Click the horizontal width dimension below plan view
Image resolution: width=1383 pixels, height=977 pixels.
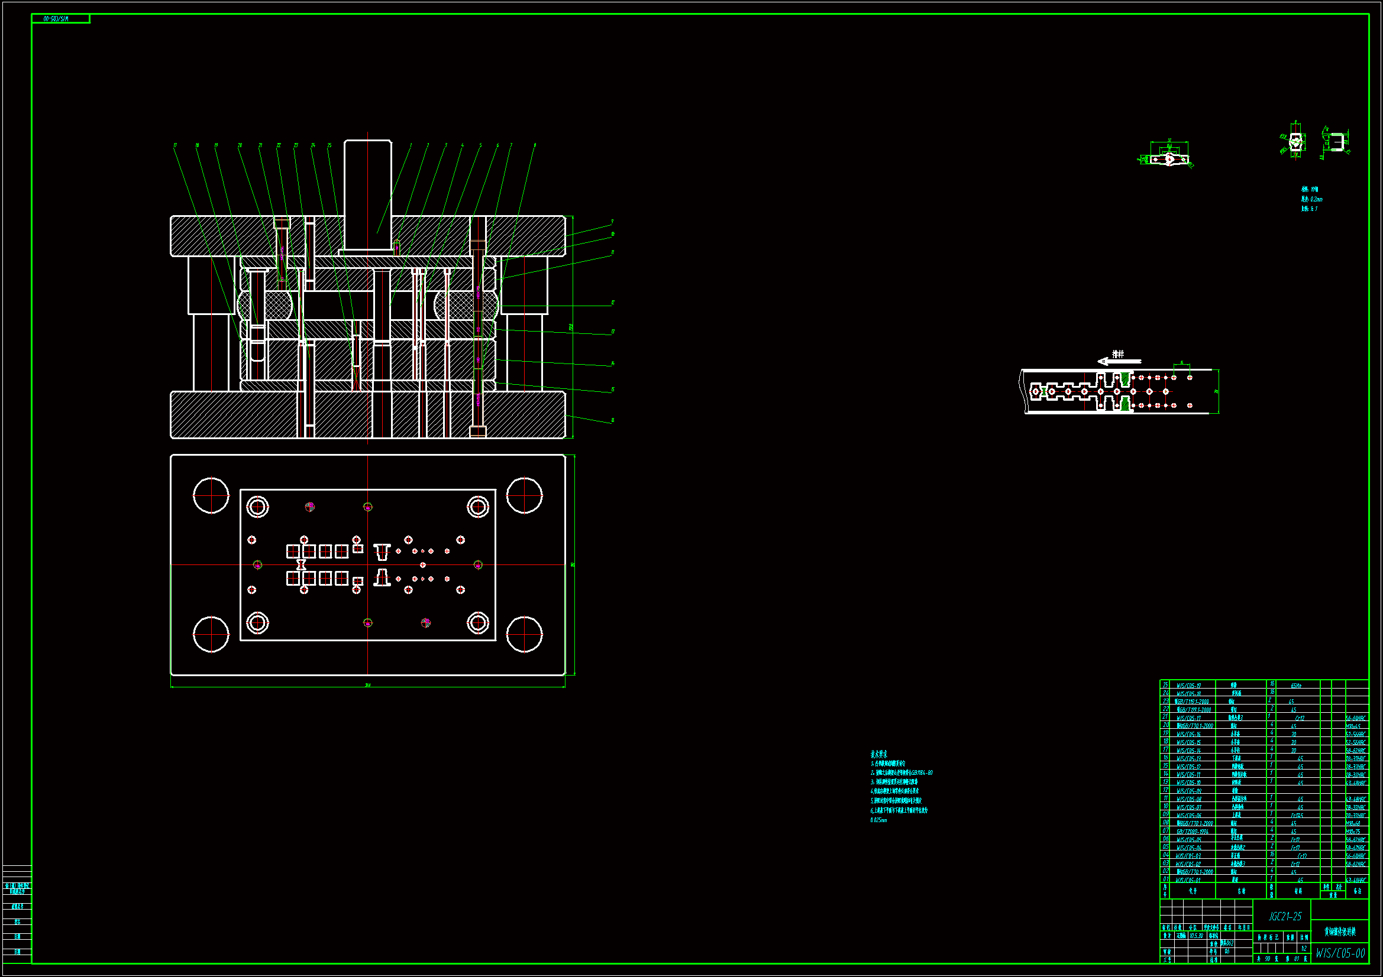click(x=367, y=685)
